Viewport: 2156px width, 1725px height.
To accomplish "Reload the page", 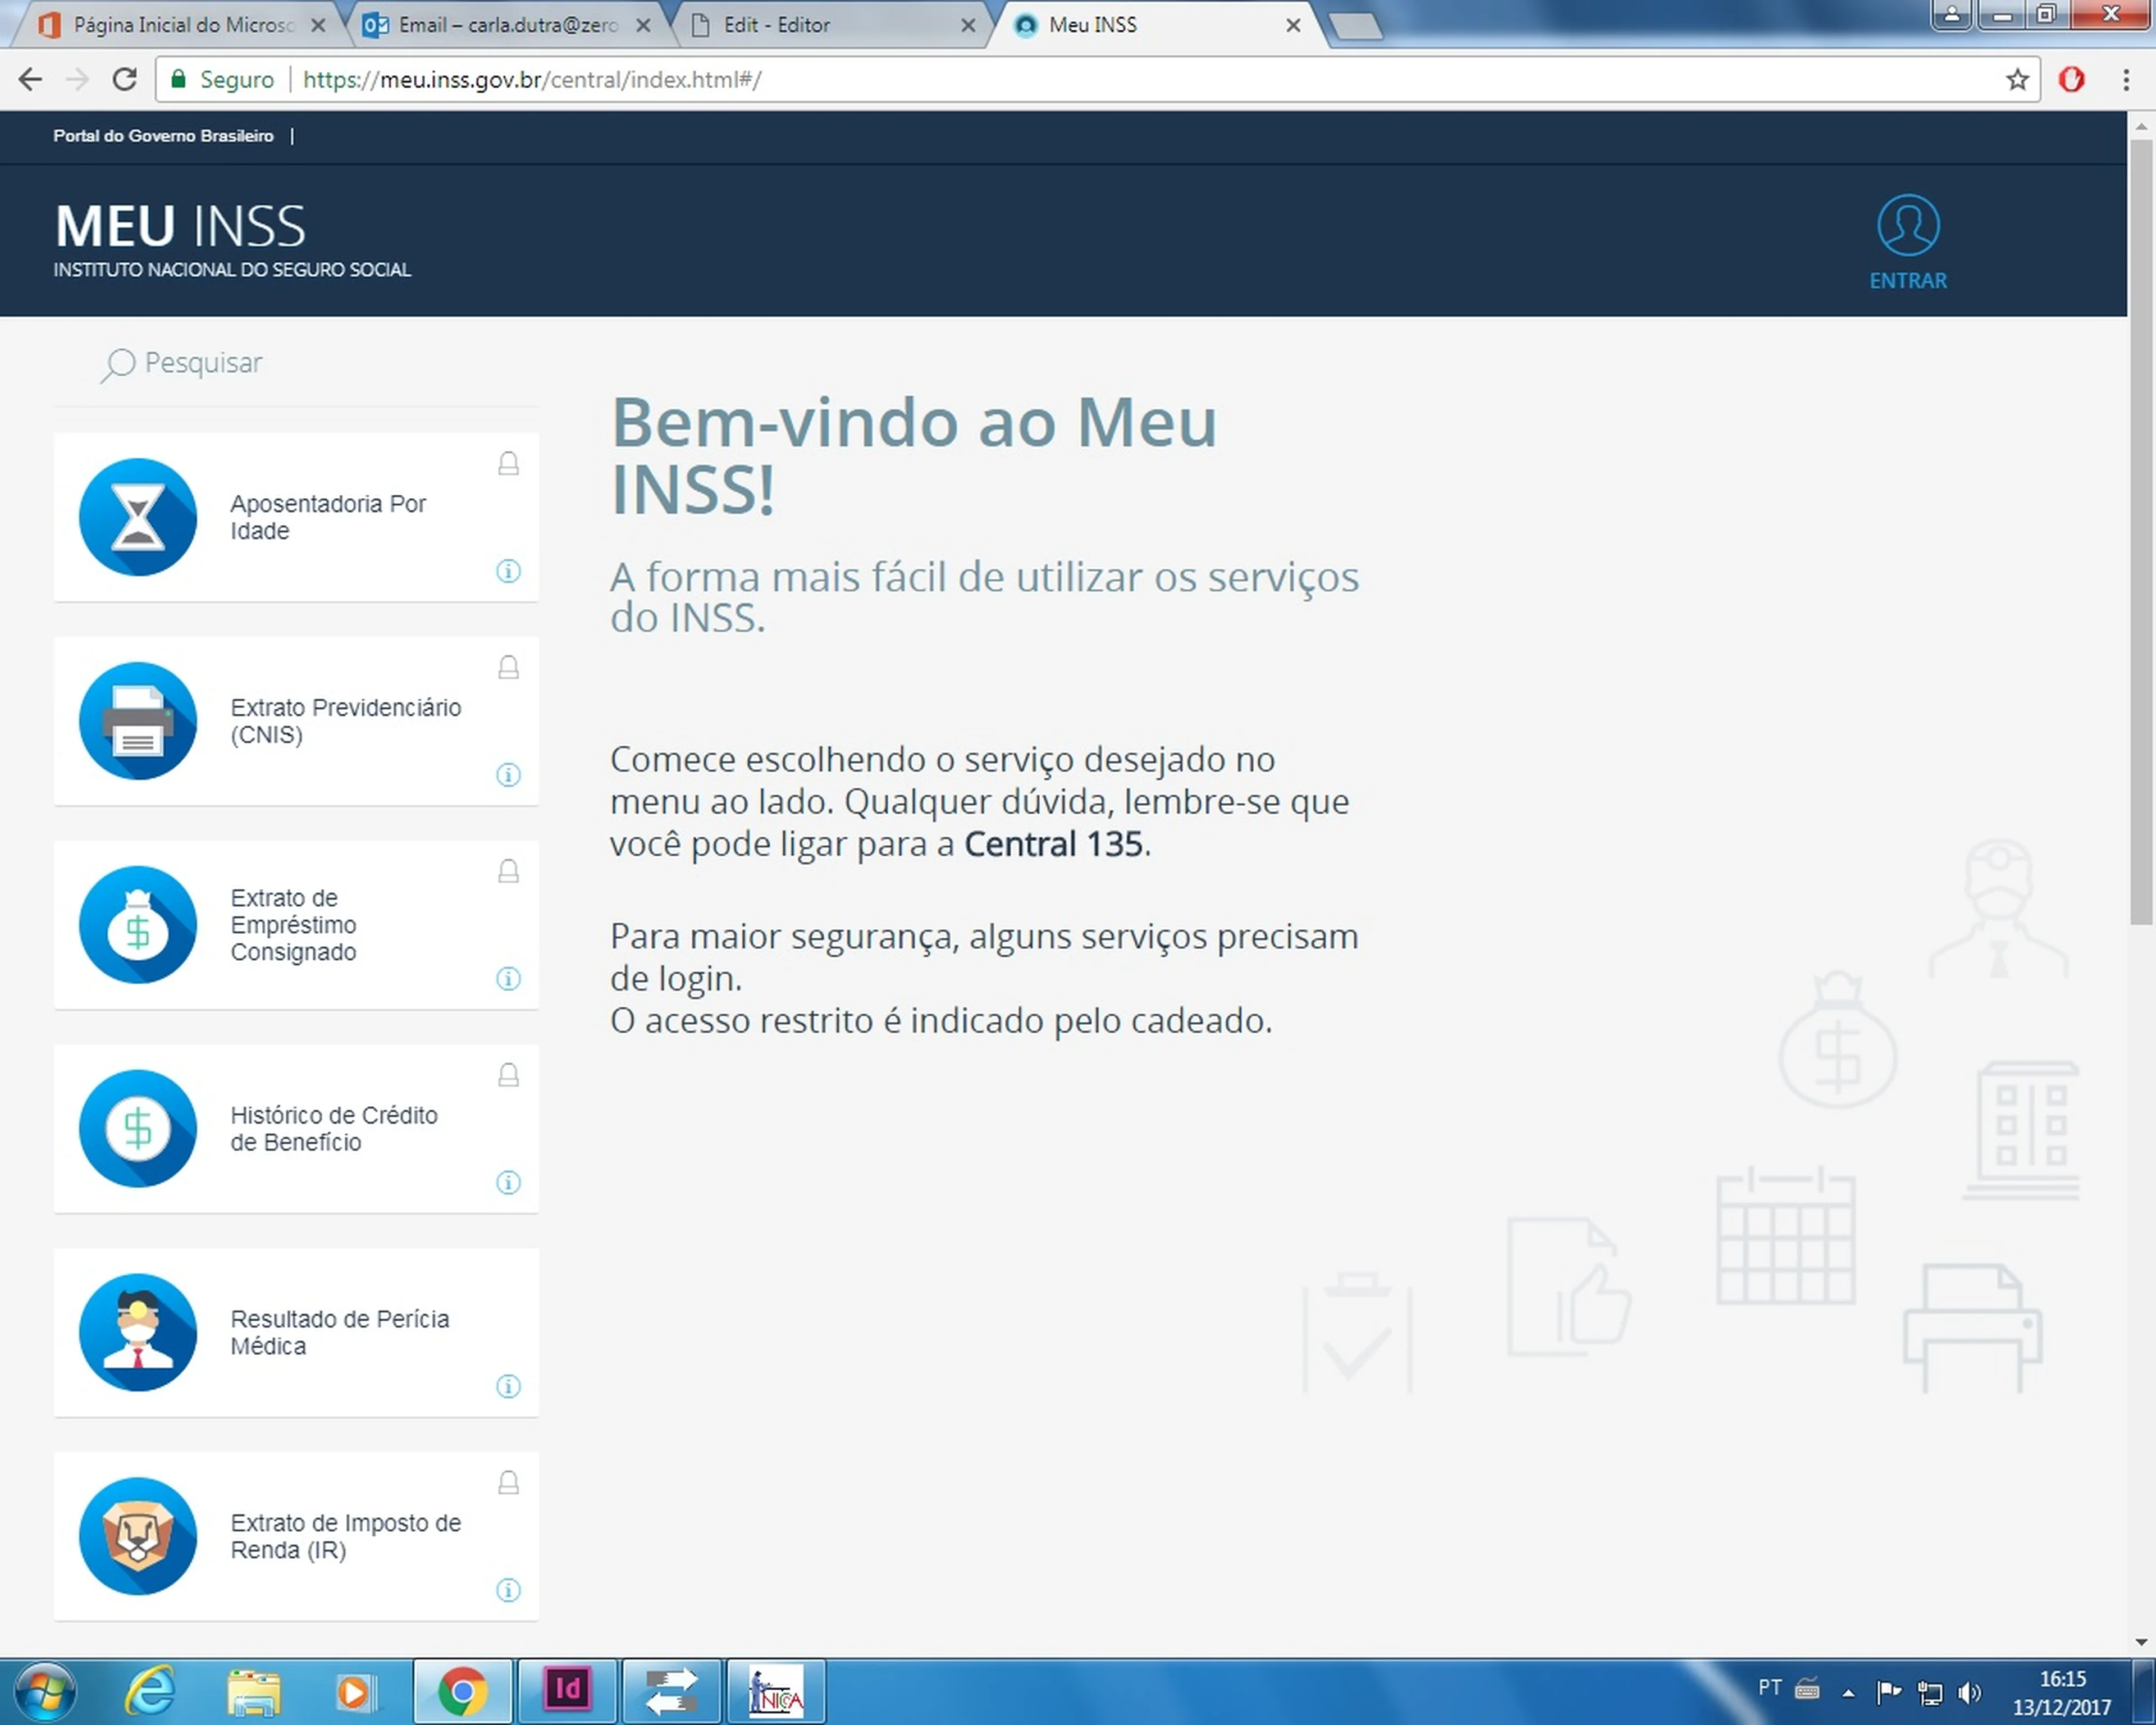I will click(x=125, y=79).
